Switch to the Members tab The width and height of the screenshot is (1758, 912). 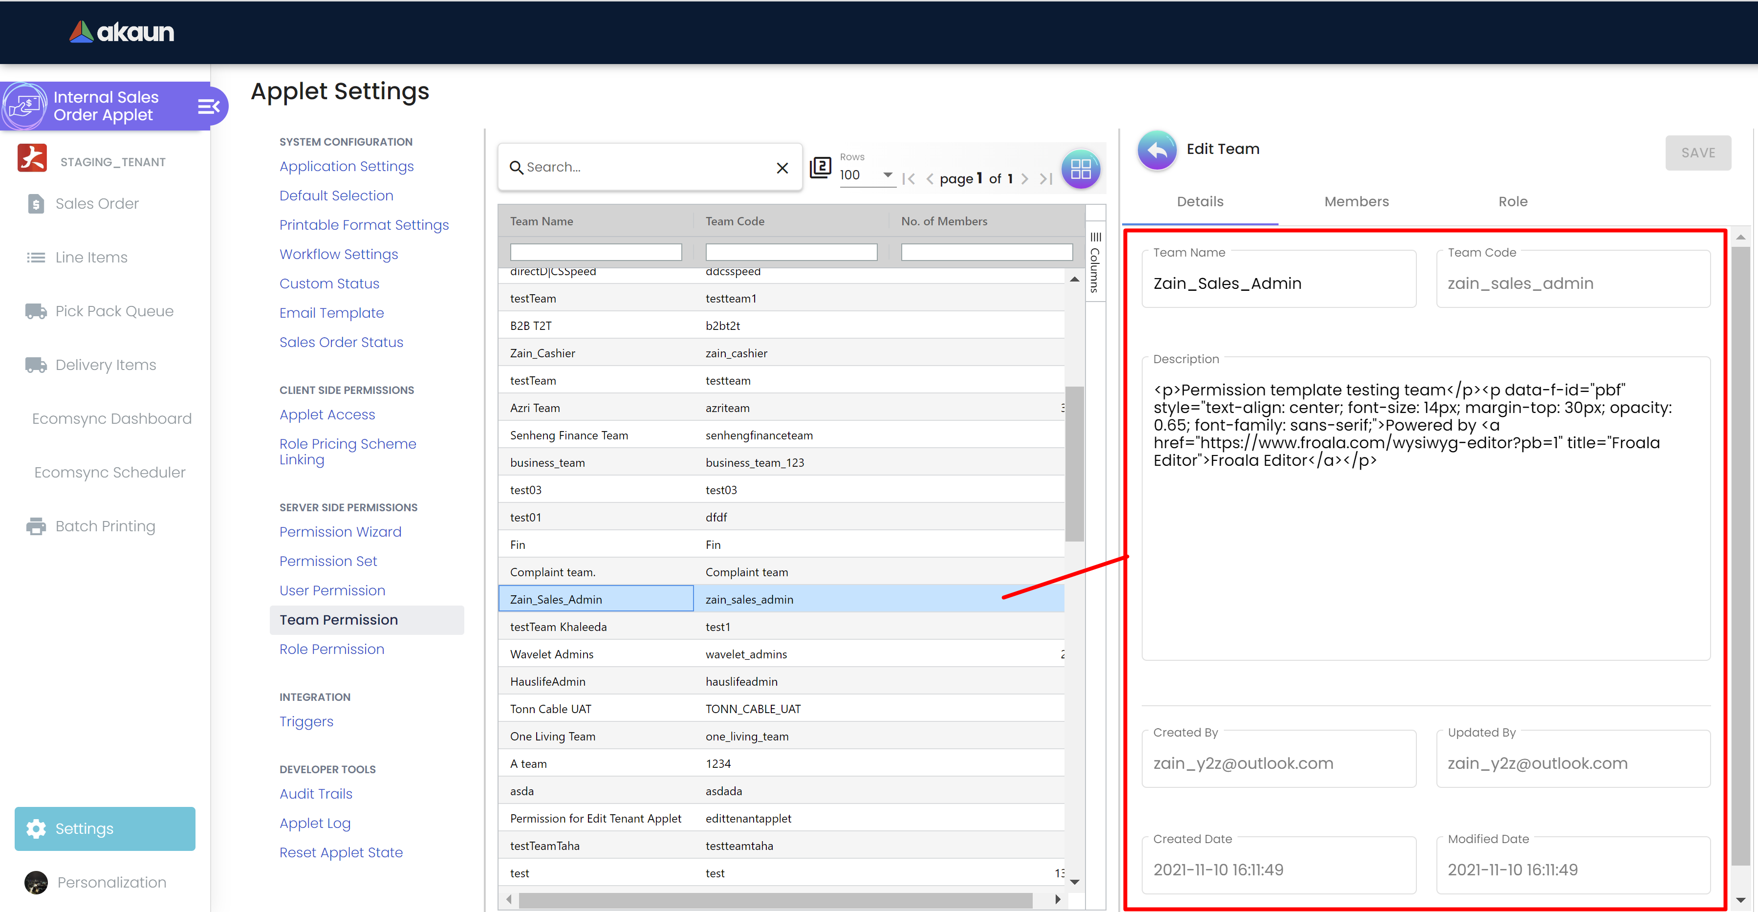click(x=1356, y=201)
